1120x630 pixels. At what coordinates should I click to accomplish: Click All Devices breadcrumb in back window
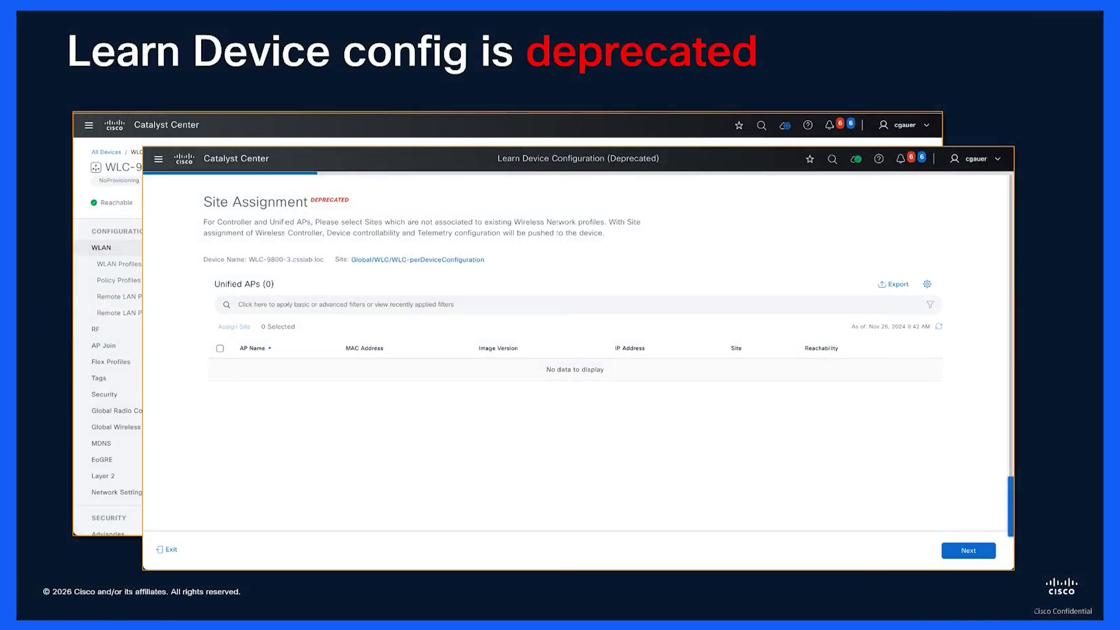tap(106, 152)
